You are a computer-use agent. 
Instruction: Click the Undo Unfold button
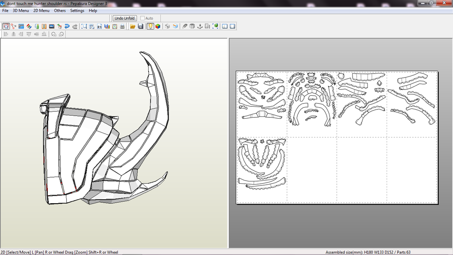pos(124,18)
